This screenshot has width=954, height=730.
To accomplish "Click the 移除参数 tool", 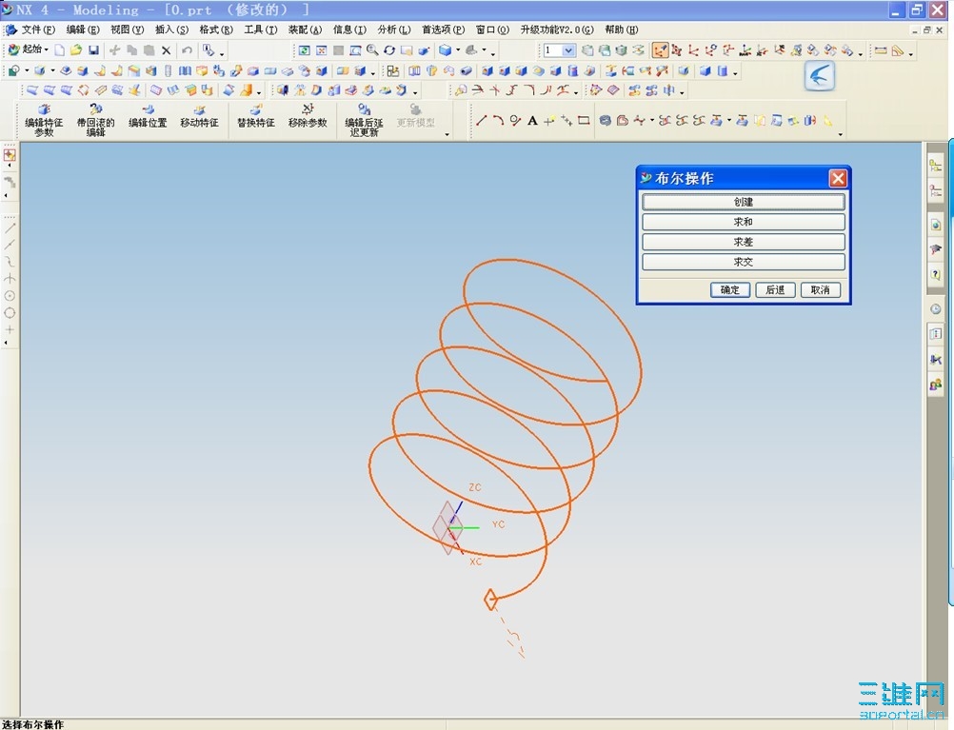I will click(308, 116).
